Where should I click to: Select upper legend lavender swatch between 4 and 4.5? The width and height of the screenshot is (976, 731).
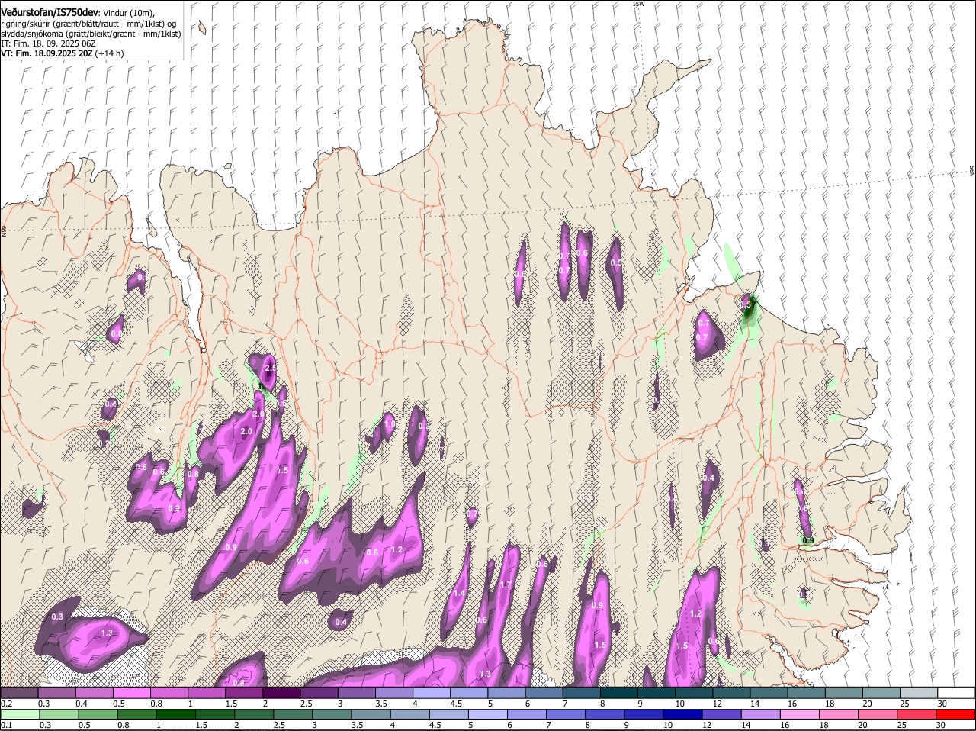coord(432,692)
